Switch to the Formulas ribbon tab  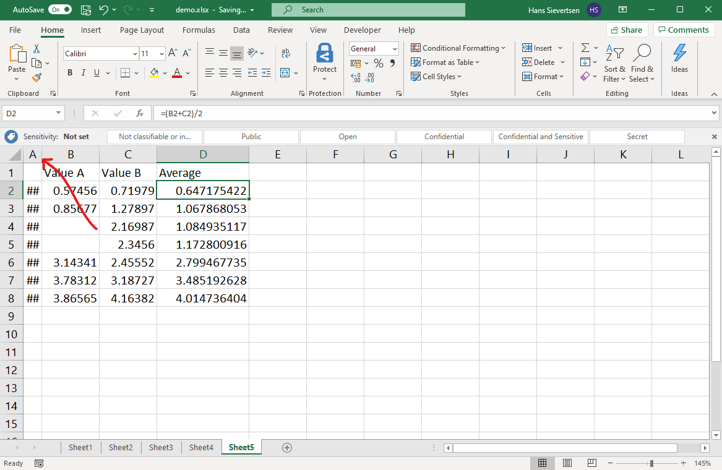click(x=199, y=30)
